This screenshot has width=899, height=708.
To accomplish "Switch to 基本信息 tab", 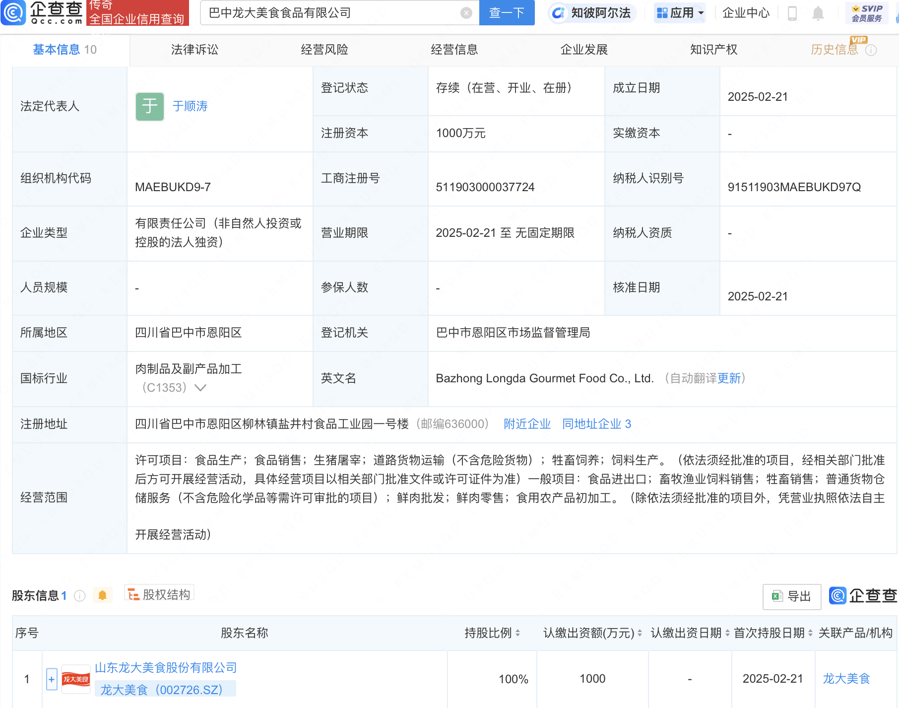I will (65, 50).
